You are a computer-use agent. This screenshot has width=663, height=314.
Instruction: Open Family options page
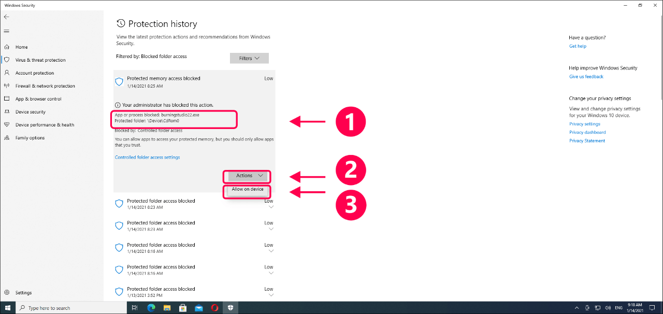(30, 138)
